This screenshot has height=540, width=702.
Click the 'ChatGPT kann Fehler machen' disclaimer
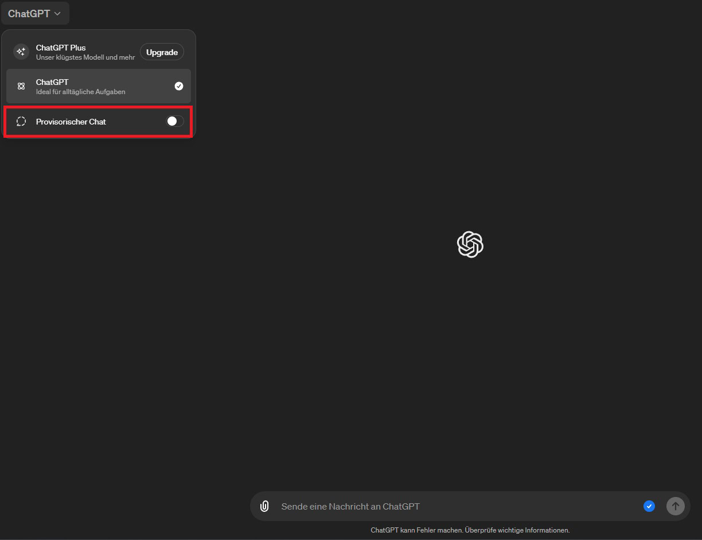pos(470,530)
